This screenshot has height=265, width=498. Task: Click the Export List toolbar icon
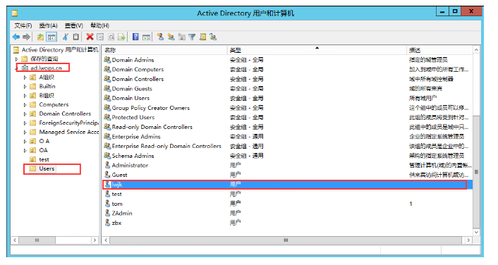(x=121, y=37)
